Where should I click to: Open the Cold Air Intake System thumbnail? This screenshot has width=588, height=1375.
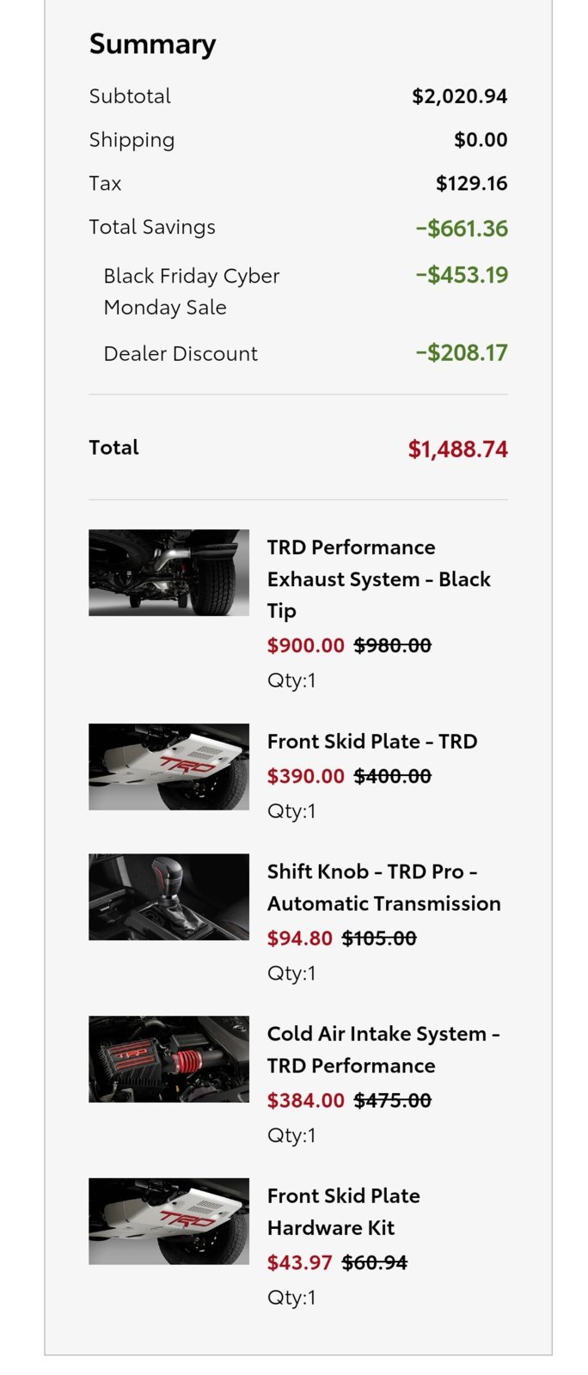click(168, 1059)
